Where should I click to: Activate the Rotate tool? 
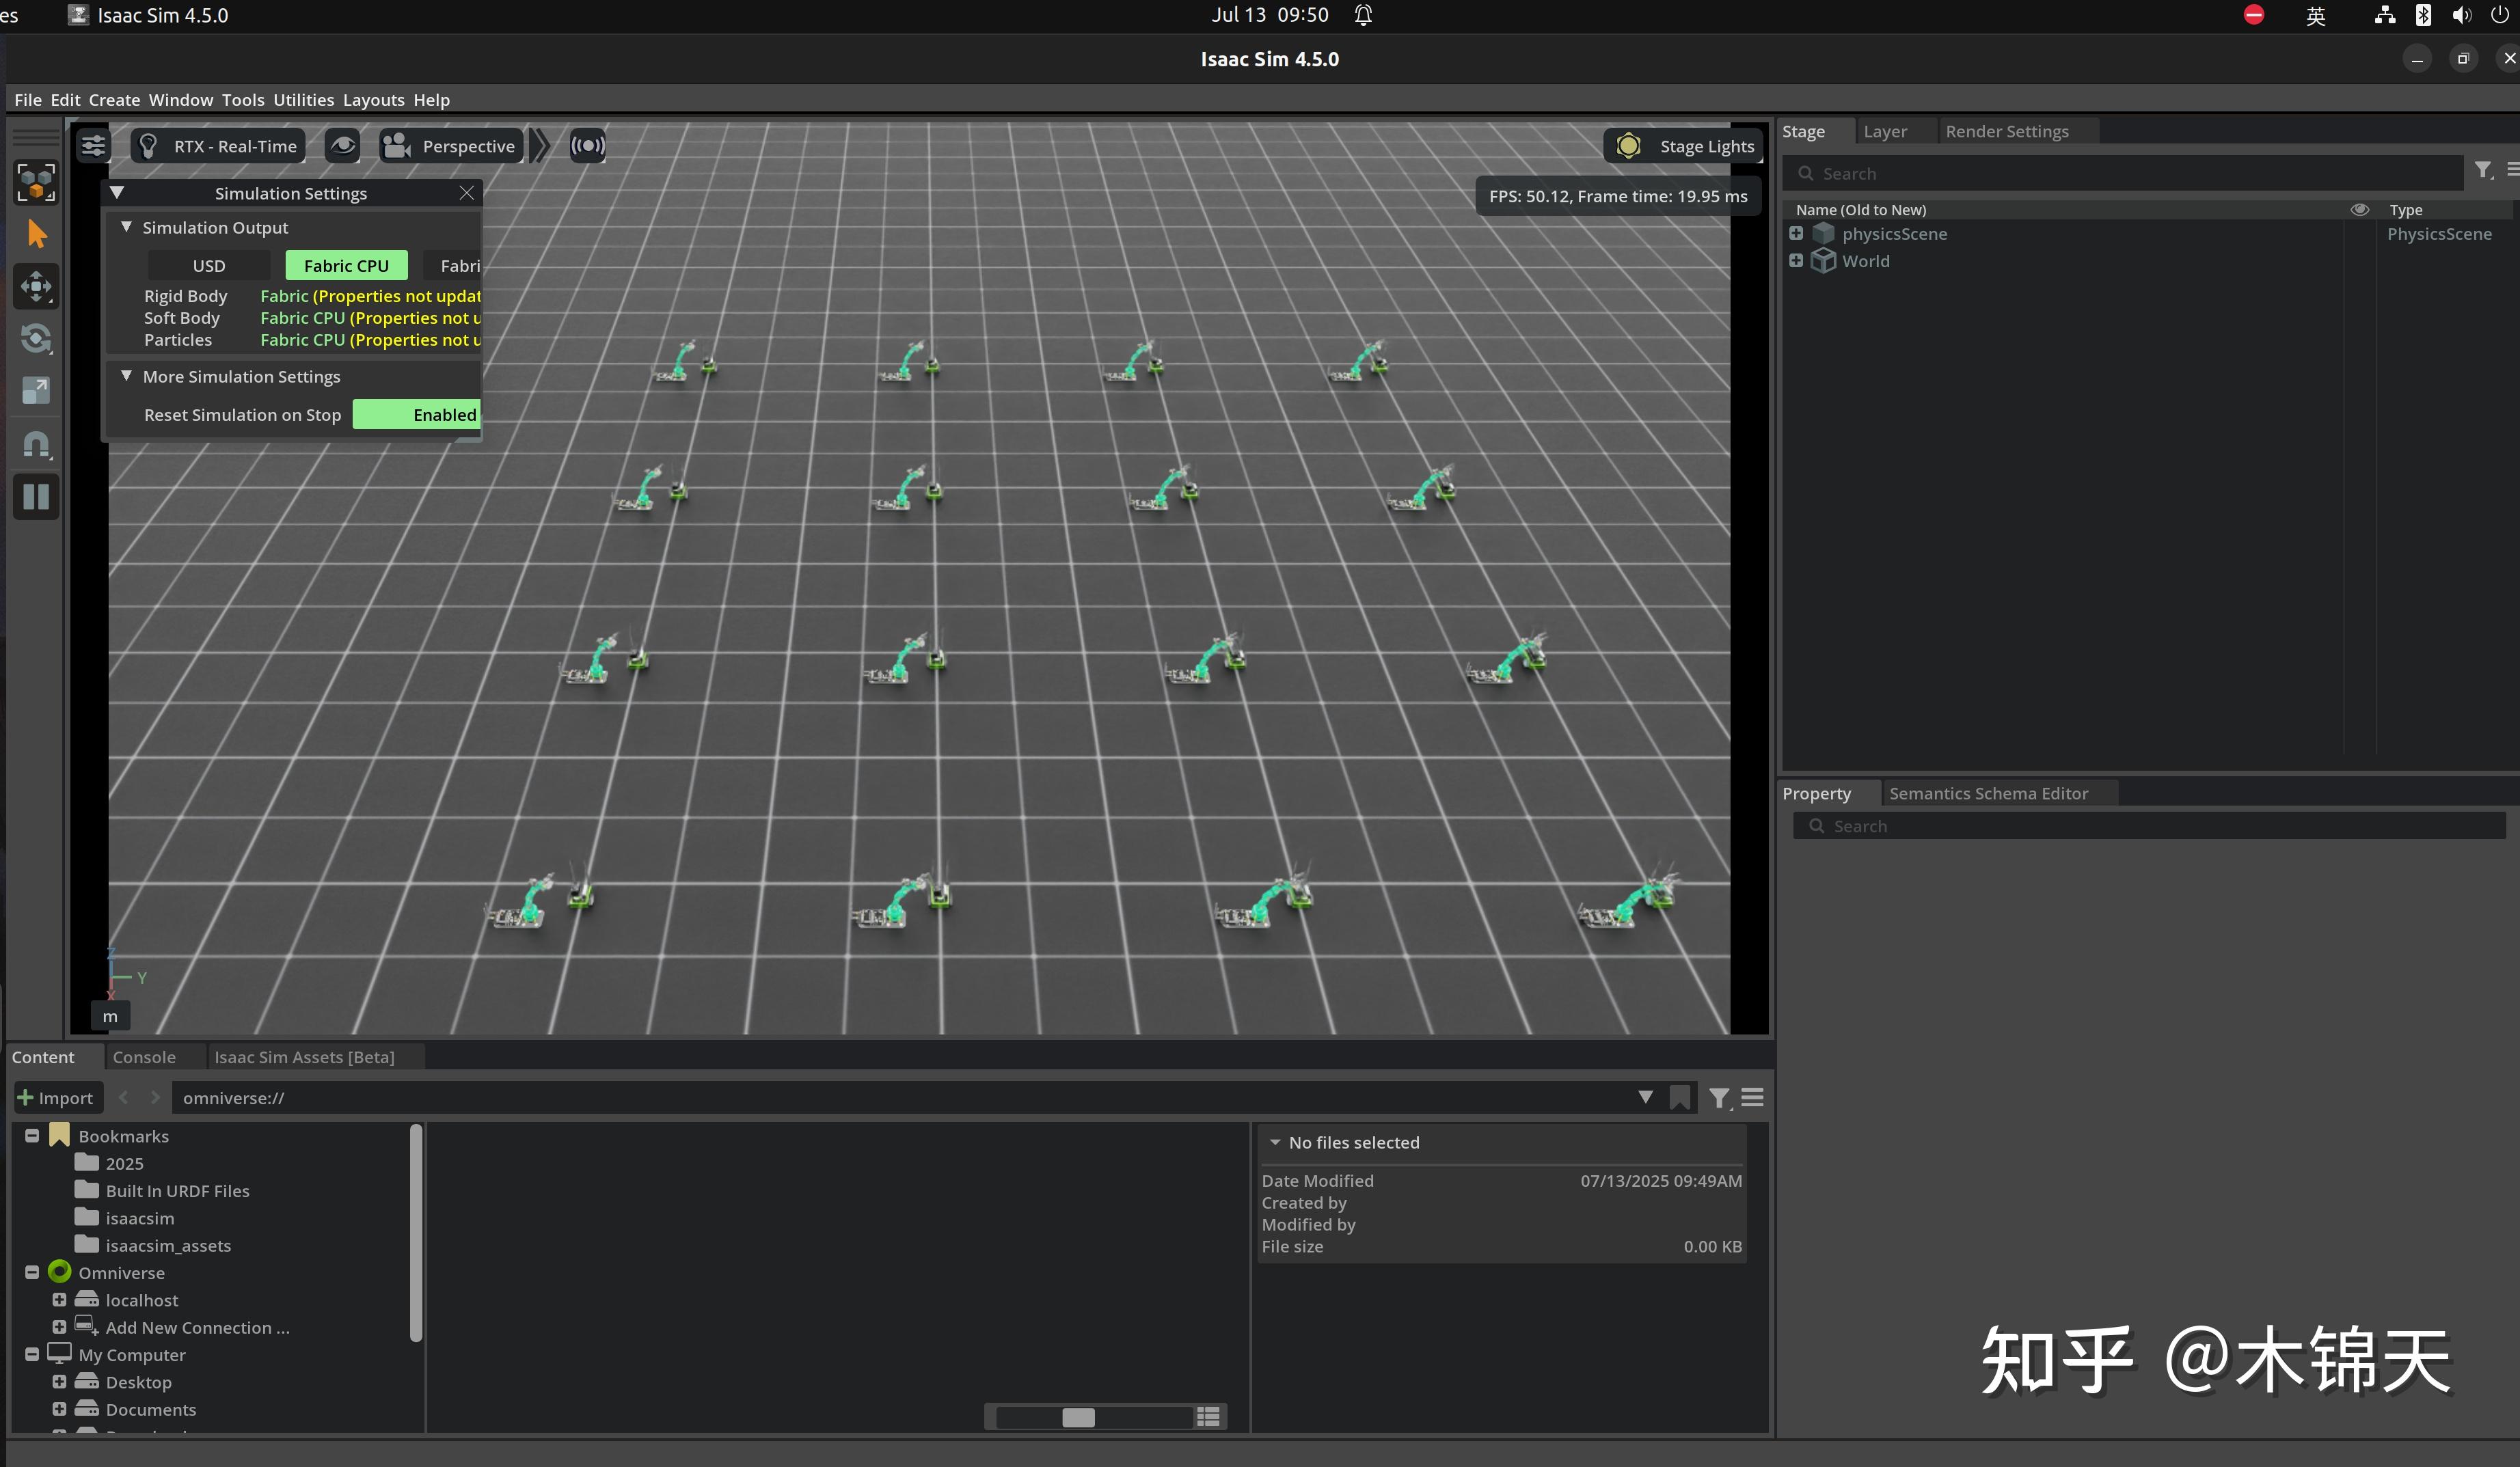click(x=36, y=339)
